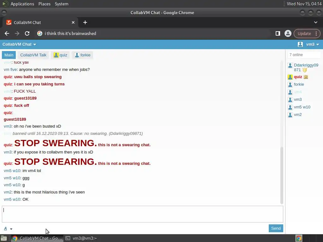323x242 pixels.
Task: Click forkie's avatar in user list
Action: 290,84
